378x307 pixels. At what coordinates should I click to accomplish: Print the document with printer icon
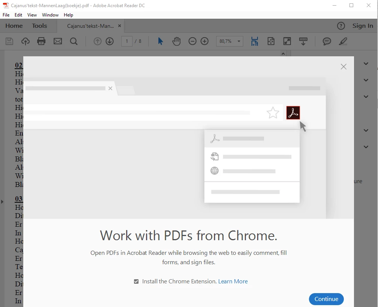point(41,41)
